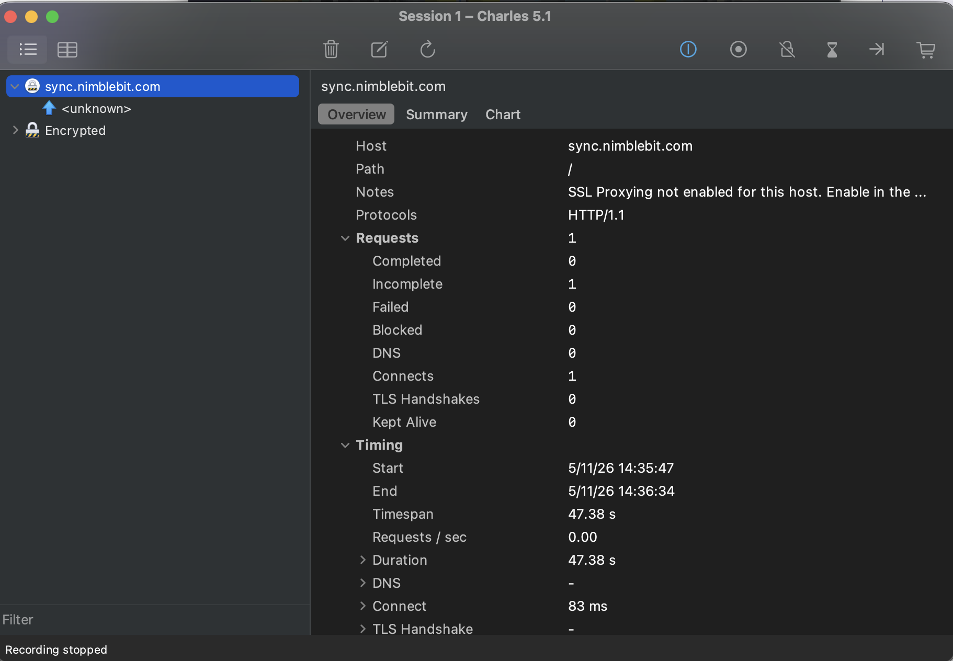Image resolution: width=953 pixels, height=661 pixels.
Task: Click the SSL Proxying not enabled note
Action: pyautogui.click(x=747, y=192)
